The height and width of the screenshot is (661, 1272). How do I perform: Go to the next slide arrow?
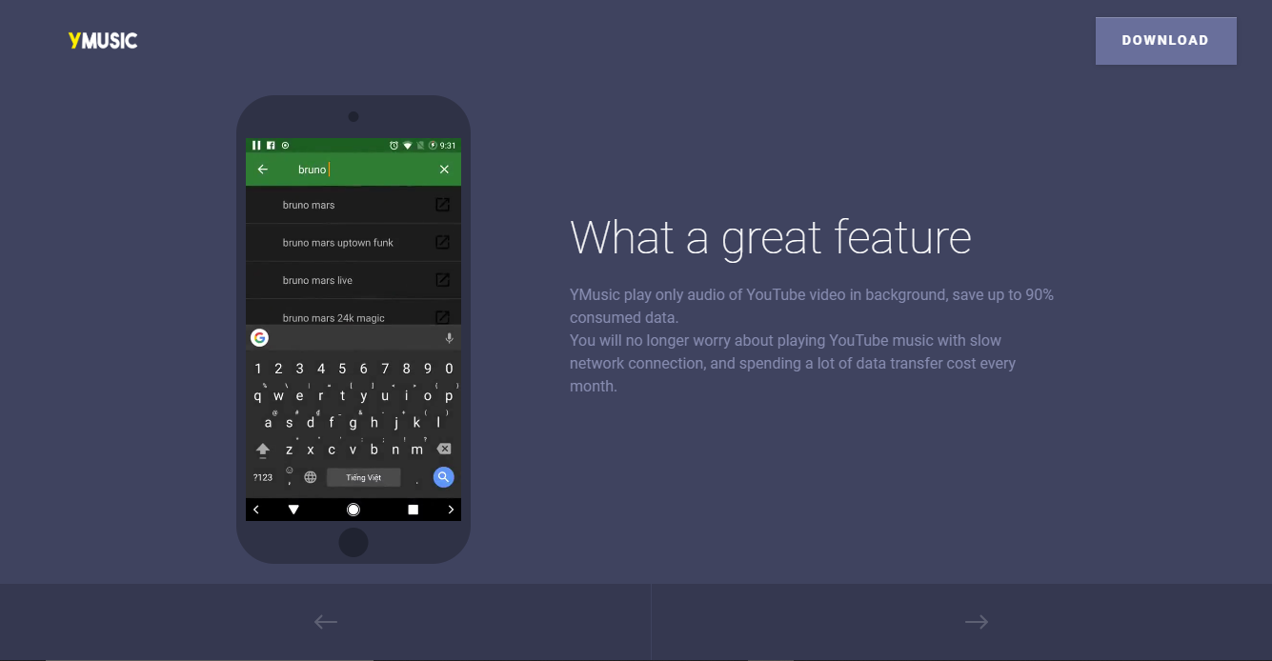[977, 622]
